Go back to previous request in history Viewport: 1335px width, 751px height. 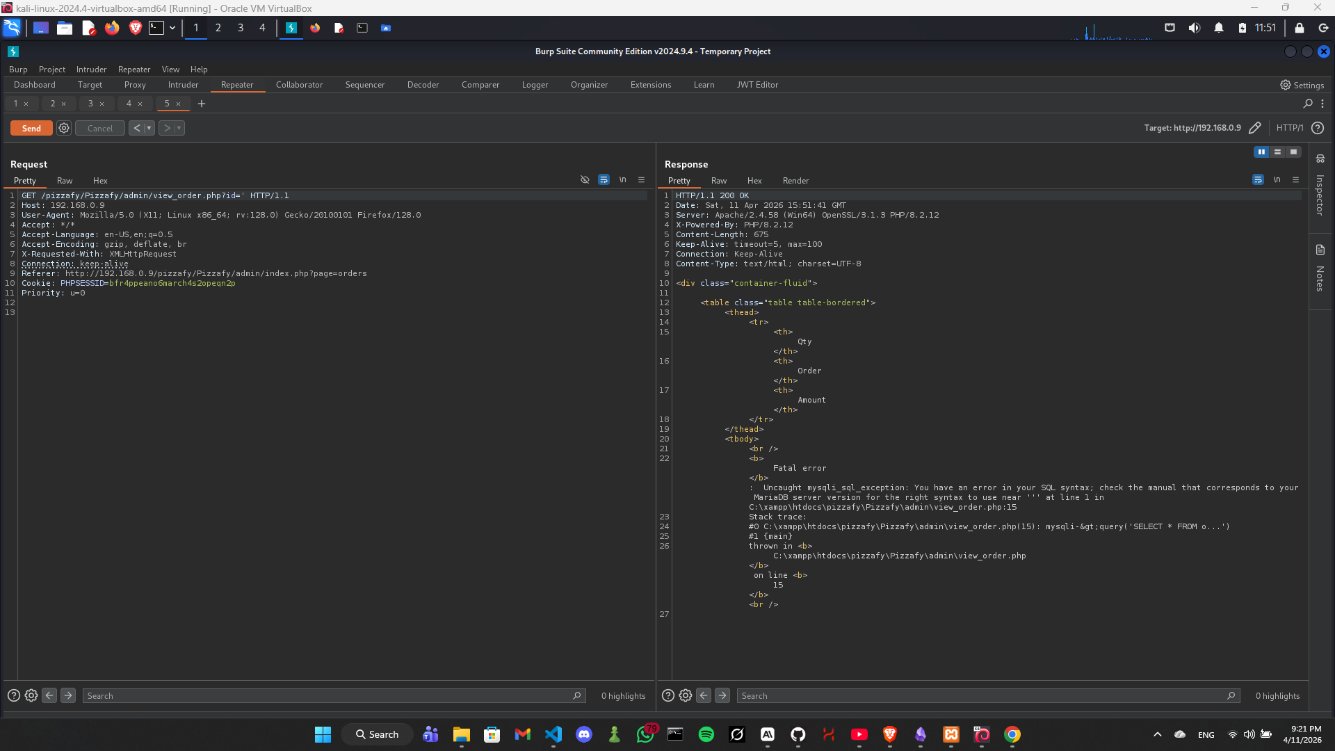coord(137,128)
